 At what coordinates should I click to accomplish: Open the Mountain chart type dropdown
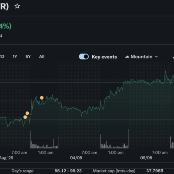tap(141, 57)
